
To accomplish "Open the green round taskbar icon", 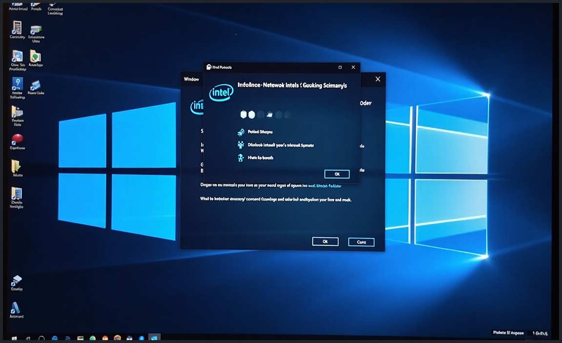I will (93, 338).
